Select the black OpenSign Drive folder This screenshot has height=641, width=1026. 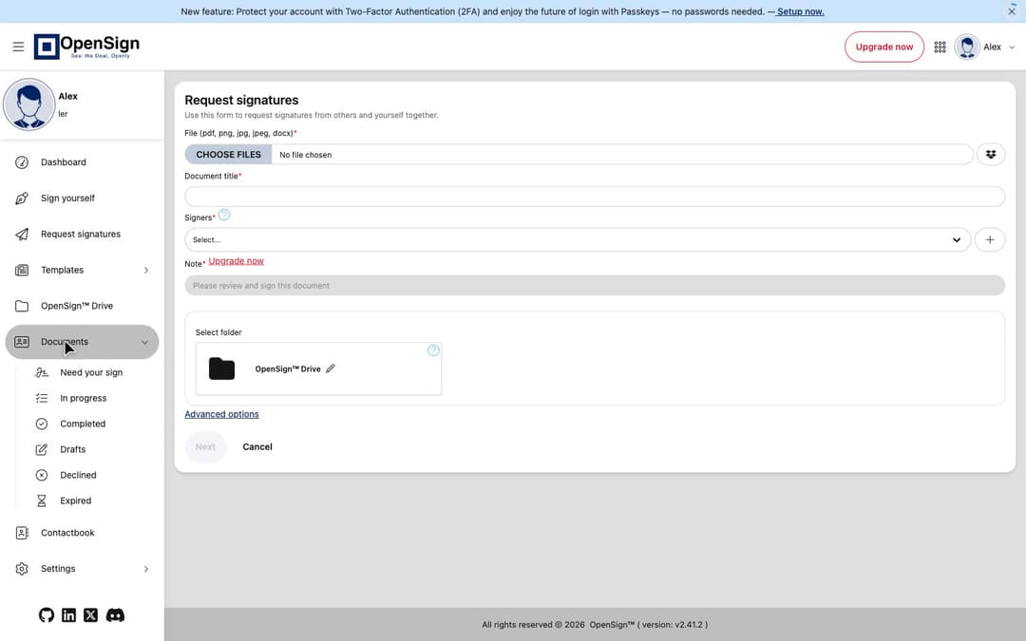pos(221,368)
